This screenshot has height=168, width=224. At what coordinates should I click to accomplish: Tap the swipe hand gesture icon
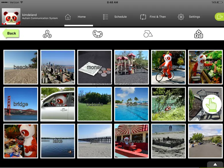[x=212, y=104]
